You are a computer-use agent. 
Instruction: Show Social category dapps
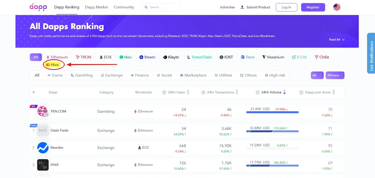pos(164,75)
